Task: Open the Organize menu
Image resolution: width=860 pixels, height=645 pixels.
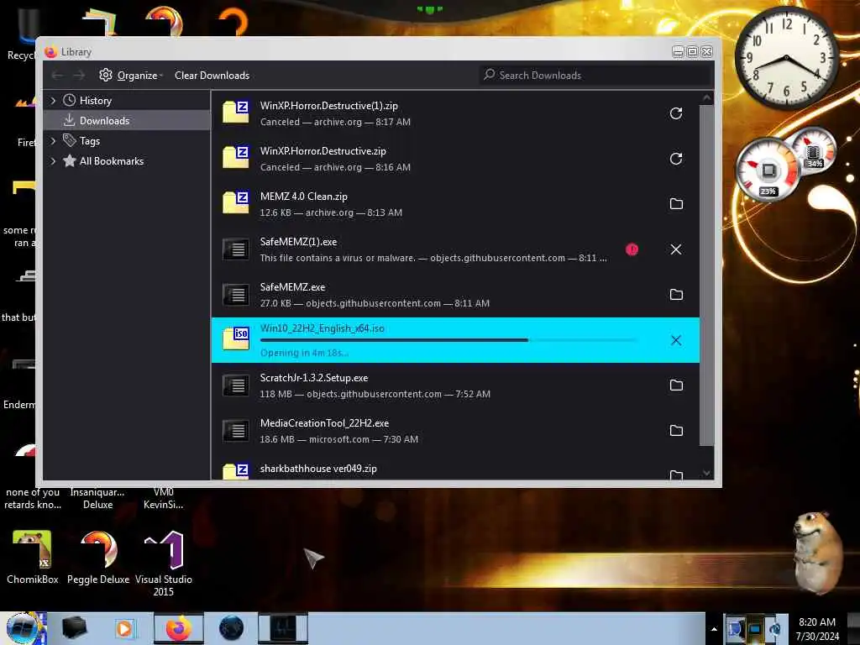Action: tap(132, 75)
